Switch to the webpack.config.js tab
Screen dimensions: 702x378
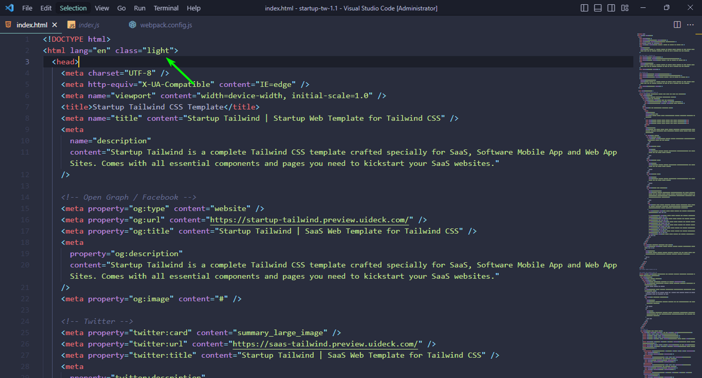tap(166, 25)
